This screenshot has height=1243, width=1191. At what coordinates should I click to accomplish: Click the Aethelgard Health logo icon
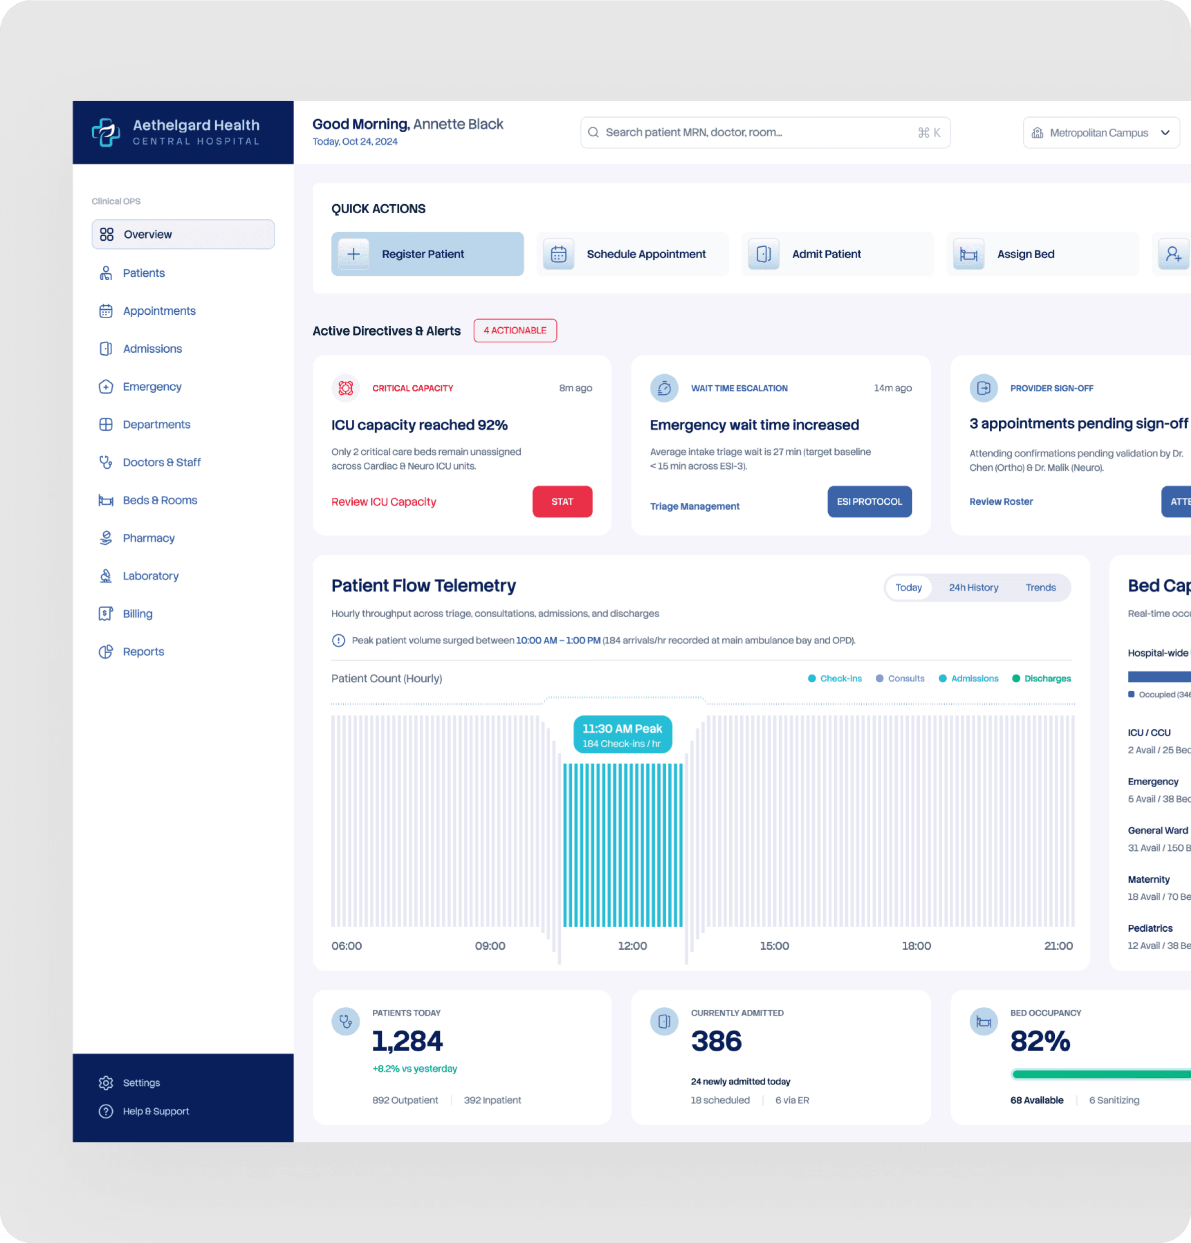(106, 132)
